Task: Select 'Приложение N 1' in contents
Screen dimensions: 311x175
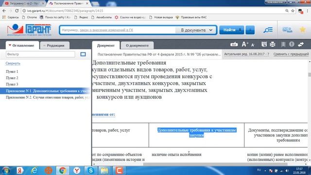Action: coord(46,91)
